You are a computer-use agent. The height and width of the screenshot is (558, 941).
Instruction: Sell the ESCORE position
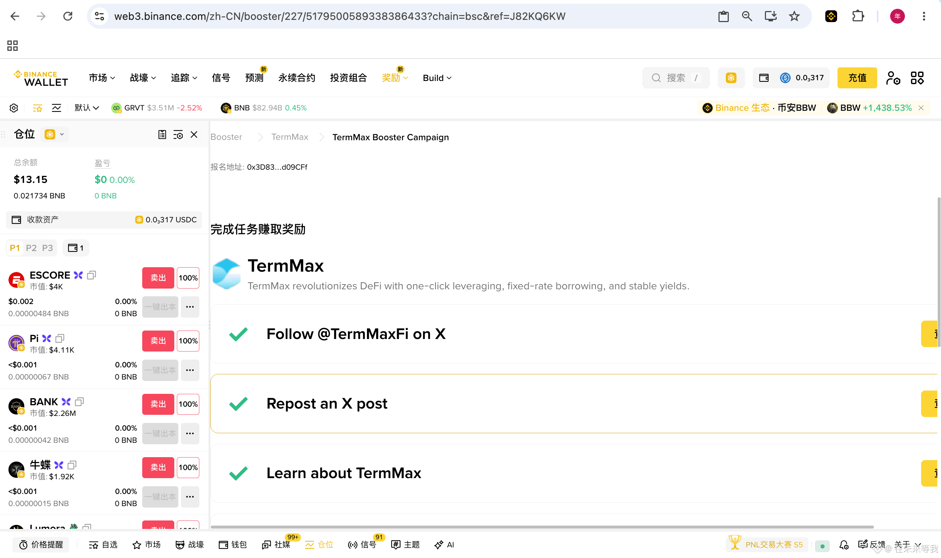click(x=158, y=278)
